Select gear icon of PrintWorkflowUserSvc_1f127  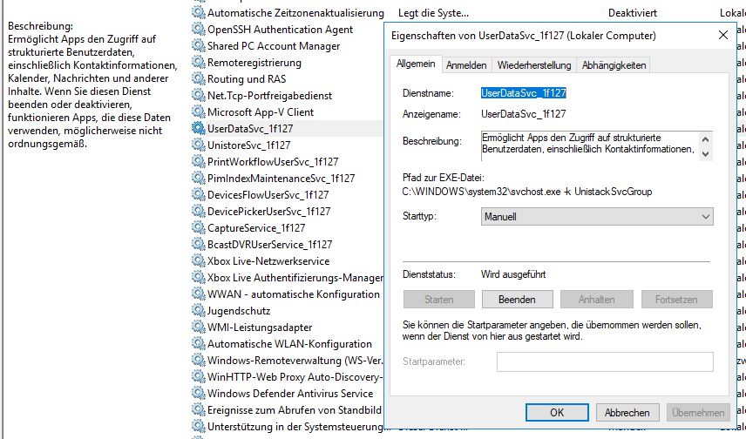click(198, 162)
